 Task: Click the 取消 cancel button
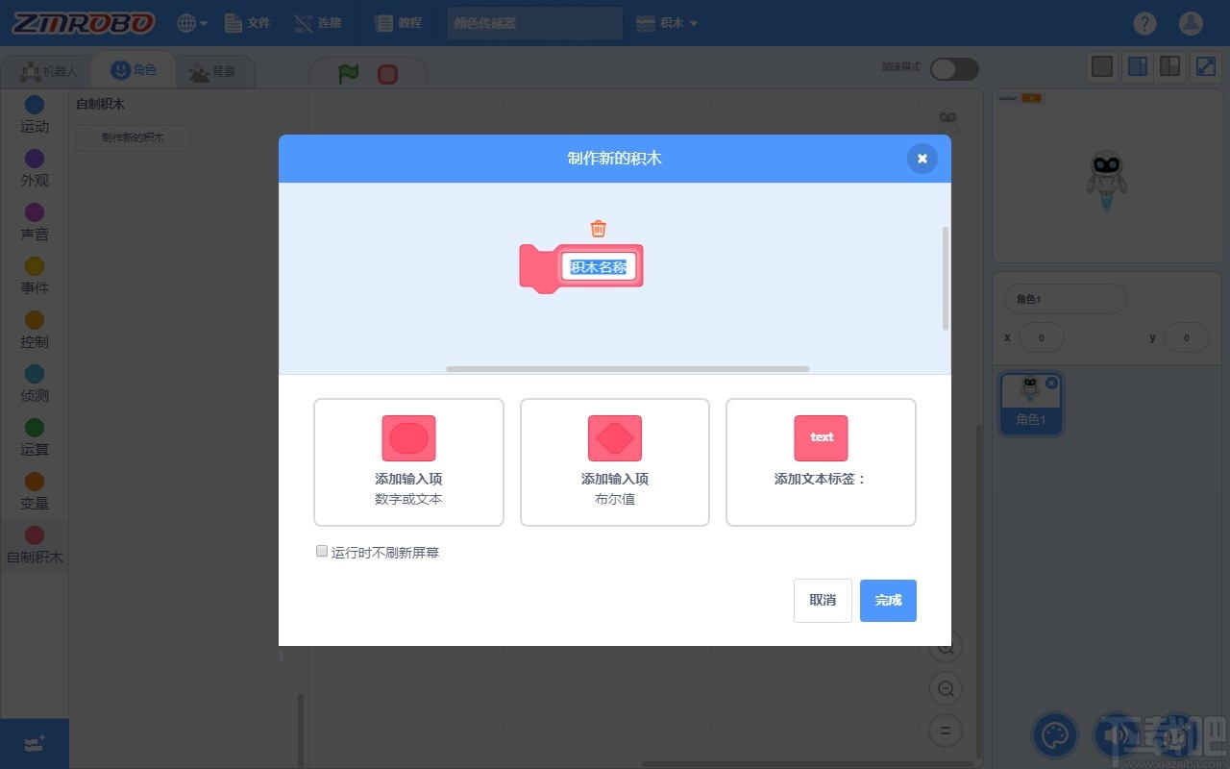tap(823, 601)
